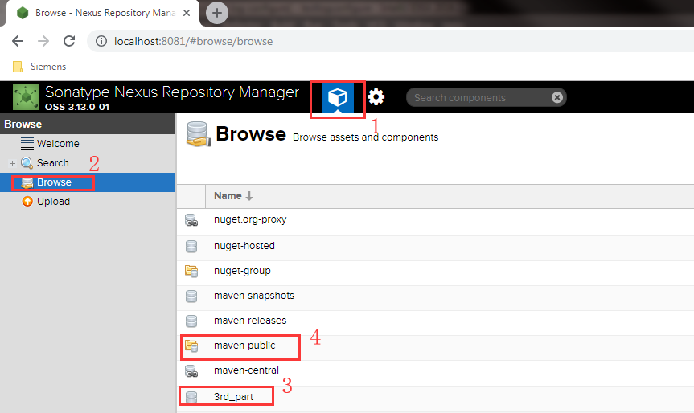The height and width of the screenshot is (413, 694).
Task: Click the nuget-group folder icon
Action: click(191, 271)
